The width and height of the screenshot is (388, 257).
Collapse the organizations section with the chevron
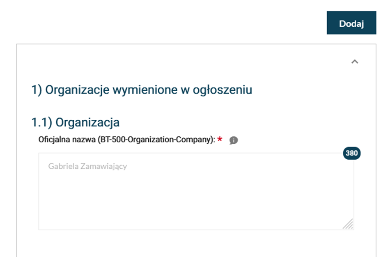click(355, 62)
